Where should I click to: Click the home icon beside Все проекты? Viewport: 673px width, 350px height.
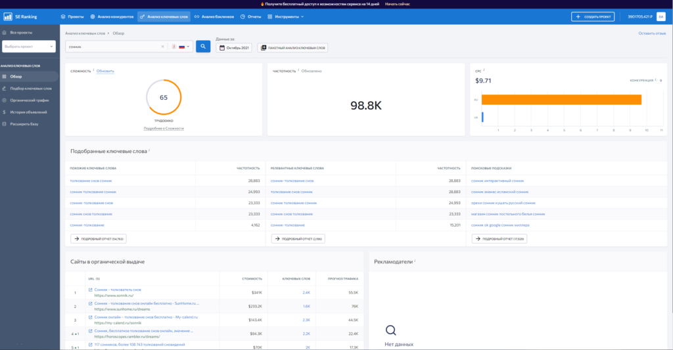[5, 33]
